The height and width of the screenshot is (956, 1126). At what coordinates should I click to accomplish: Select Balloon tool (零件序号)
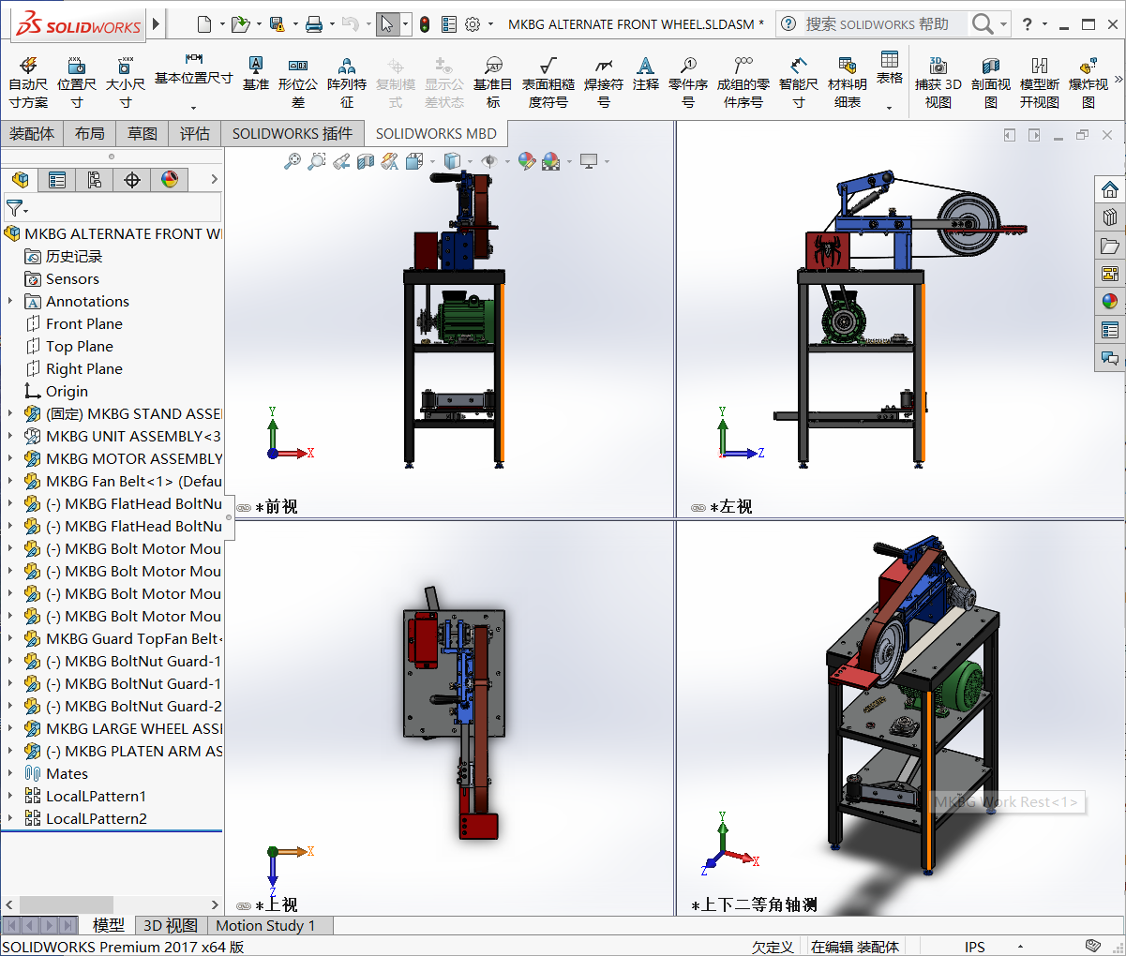coord(688,82)
